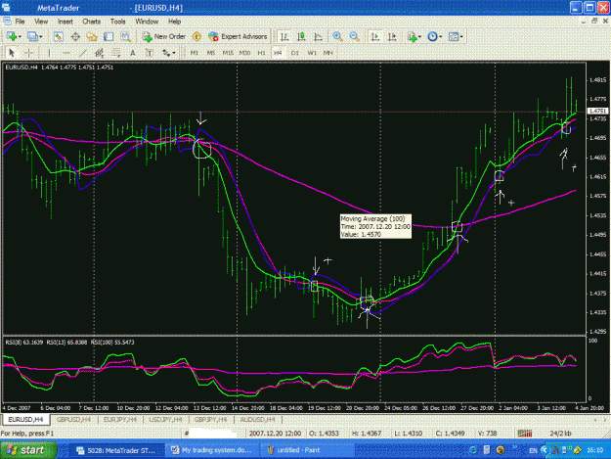
Task: Expand the New Chart dropdown arrow
Action: (20, 36)
